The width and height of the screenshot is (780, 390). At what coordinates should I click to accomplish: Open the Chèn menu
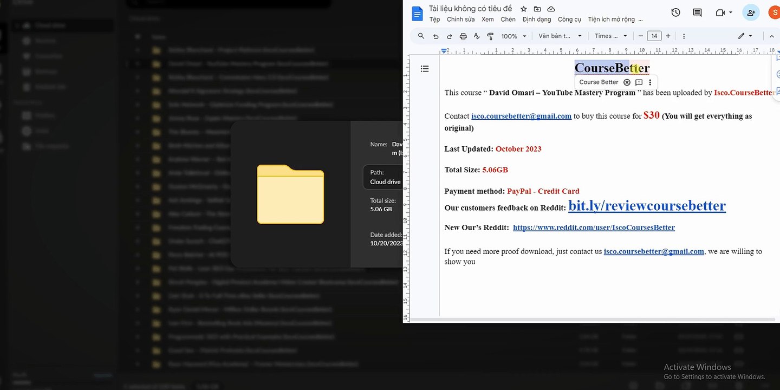(508, 19)
